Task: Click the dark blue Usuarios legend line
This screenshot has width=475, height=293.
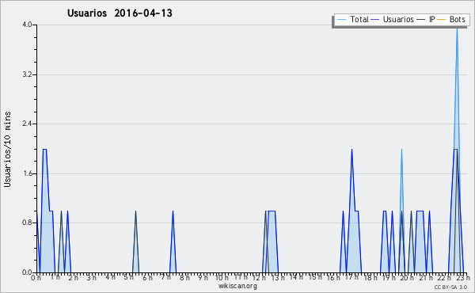Action: click(x=375, y=20)
